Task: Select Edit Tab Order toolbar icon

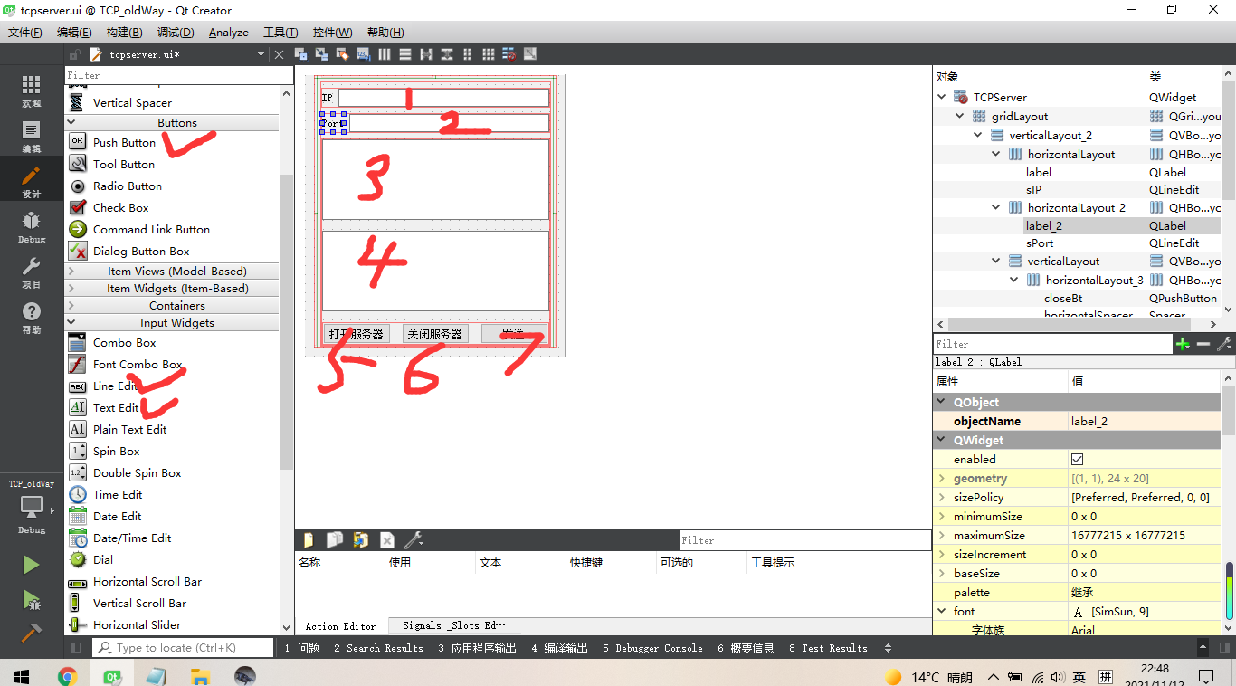Action: [363, 54]
